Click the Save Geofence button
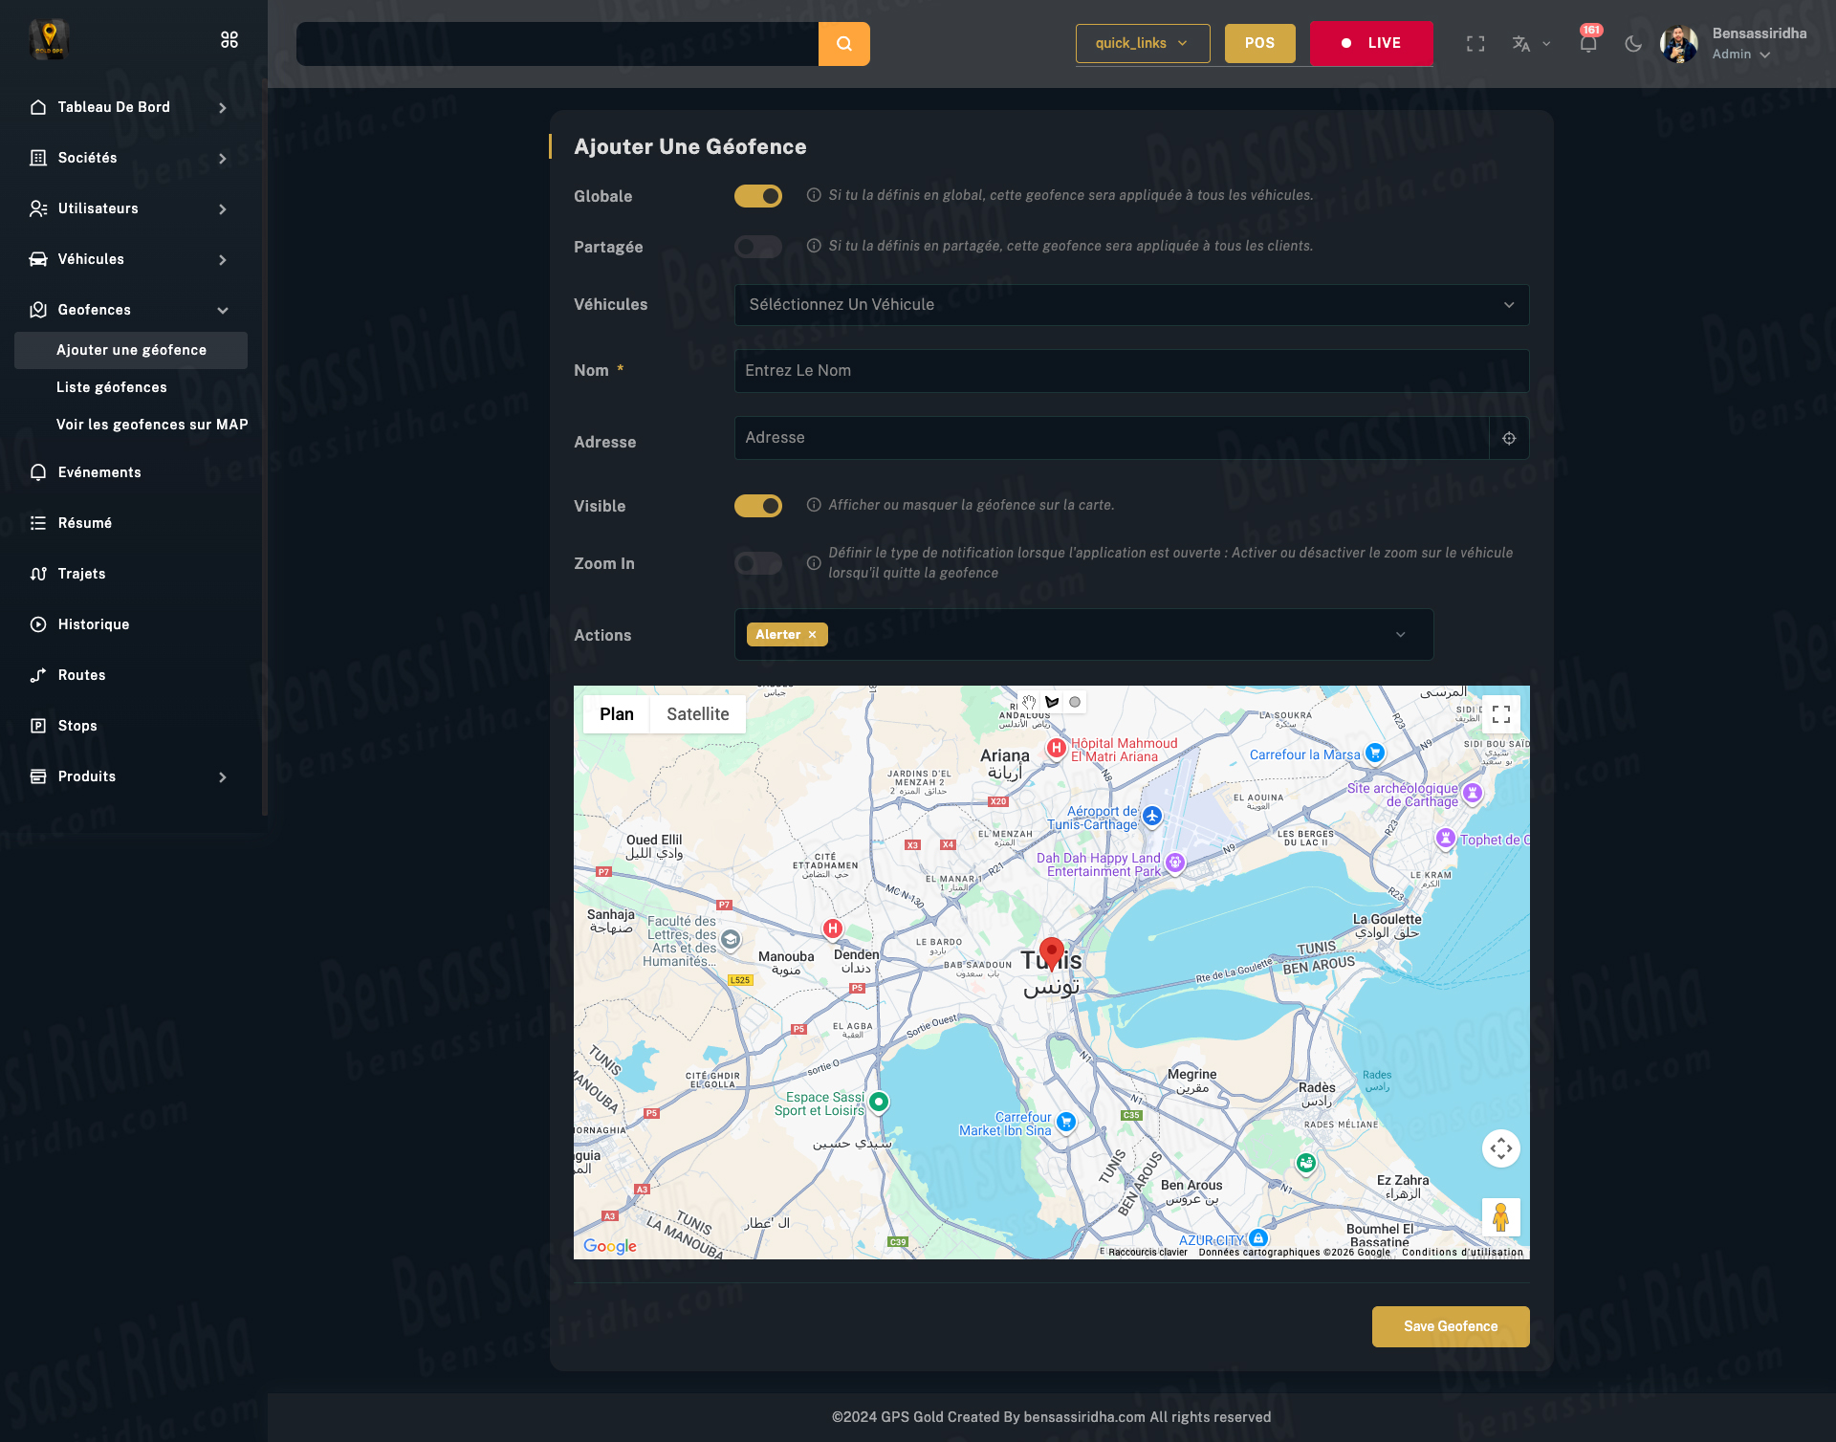Image resolution: width=1836 pixels, height=1442 pixels. tap(1450, 1326)
